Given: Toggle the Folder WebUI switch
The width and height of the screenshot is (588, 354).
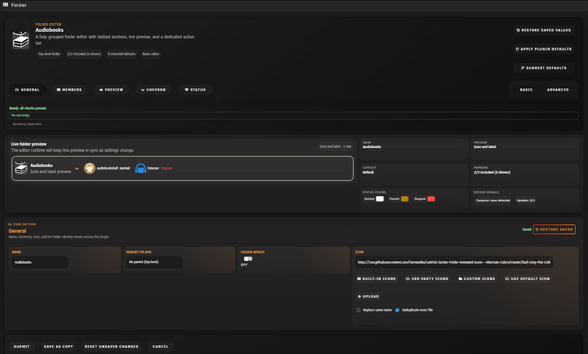Looking at the screenshot, I should 248,259.
